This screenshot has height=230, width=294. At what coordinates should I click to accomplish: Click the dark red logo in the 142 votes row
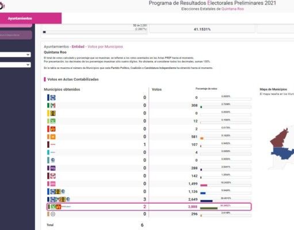click(x=53, y=176)
